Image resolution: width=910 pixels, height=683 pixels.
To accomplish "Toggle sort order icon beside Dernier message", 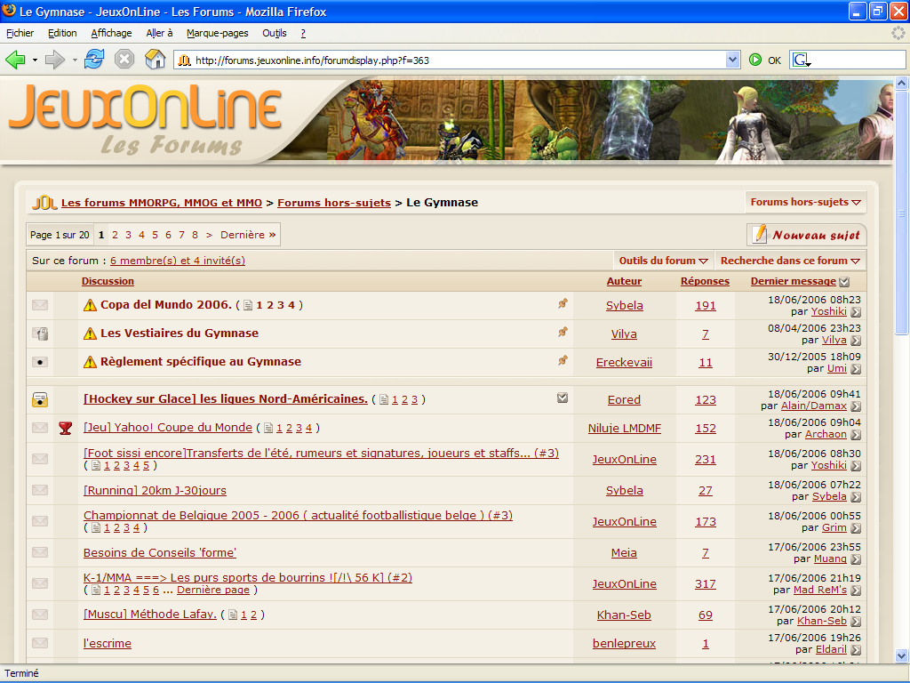I will tap(844, 282).
